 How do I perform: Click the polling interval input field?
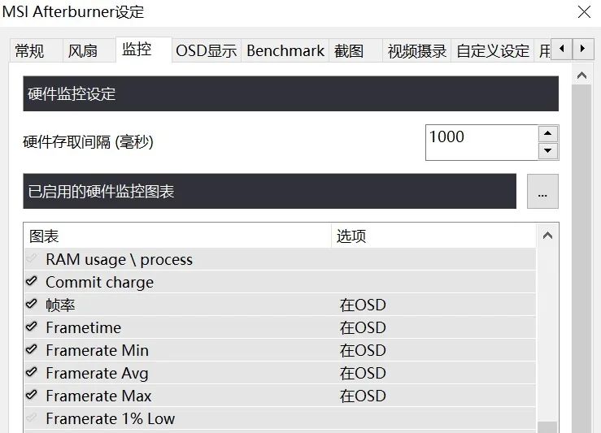click(x=481, y=142)
